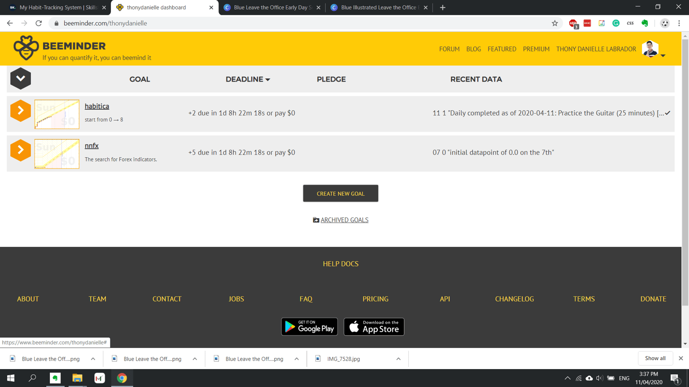Open the Pricing footer link
Viewport: 689px width, 387px height.
coord(375,299)
